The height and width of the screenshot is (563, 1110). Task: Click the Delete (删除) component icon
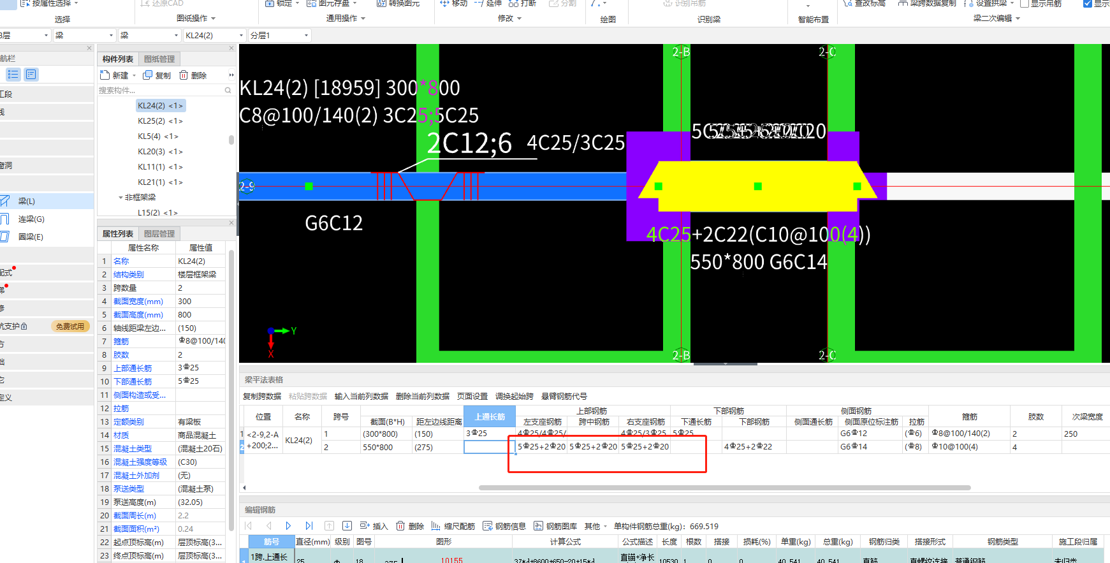coord(184,75)
